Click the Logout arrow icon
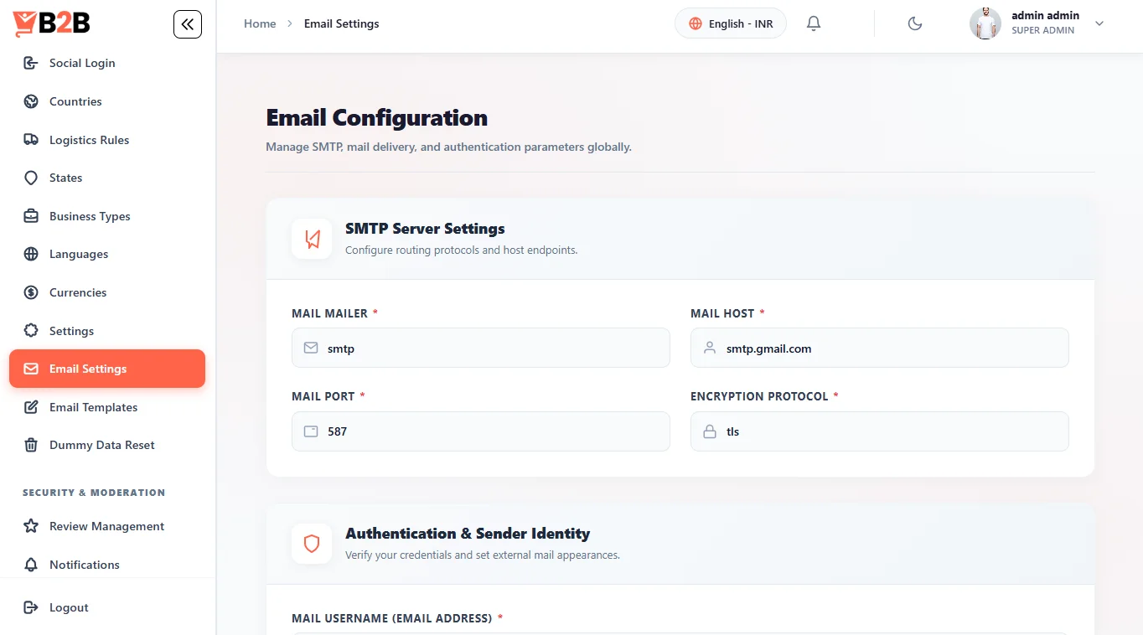 coord(31,607)
